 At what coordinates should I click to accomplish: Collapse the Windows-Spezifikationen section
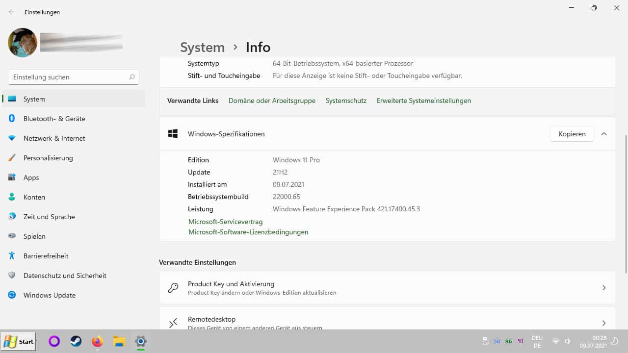(604, 134)
